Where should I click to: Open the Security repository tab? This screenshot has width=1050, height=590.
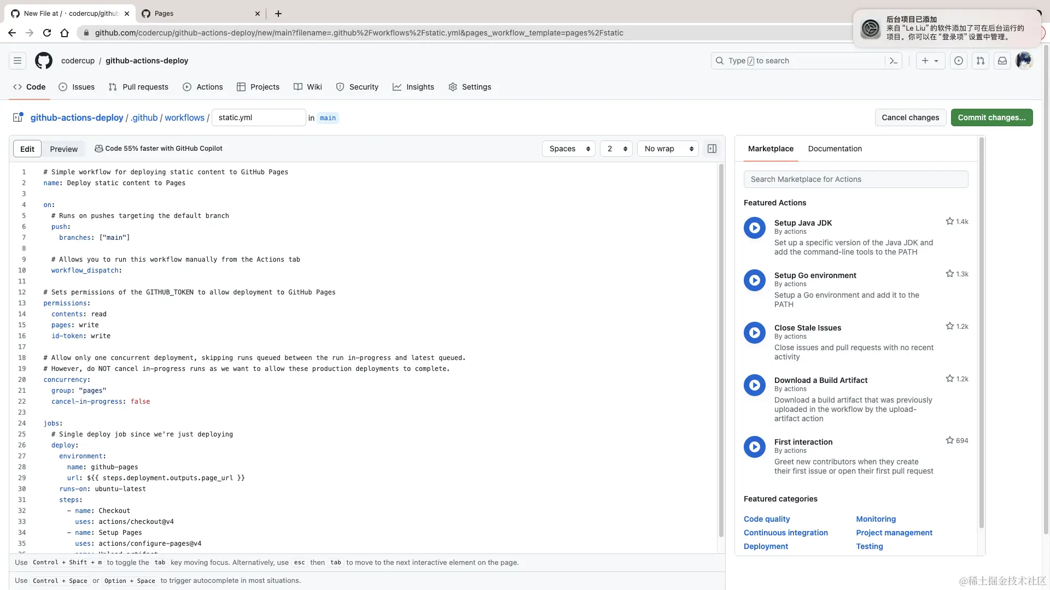(357, 87)
